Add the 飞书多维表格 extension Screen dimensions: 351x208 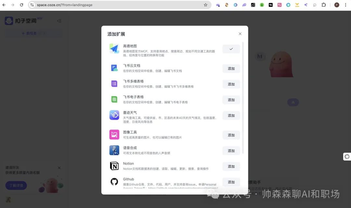(x=231, y=84)
